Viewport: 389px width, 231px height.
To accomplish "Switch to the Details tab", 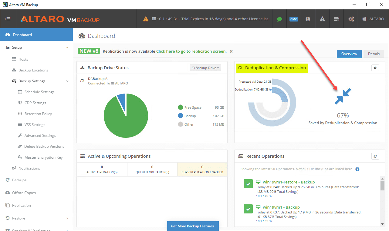I will [x=374, y=54].
